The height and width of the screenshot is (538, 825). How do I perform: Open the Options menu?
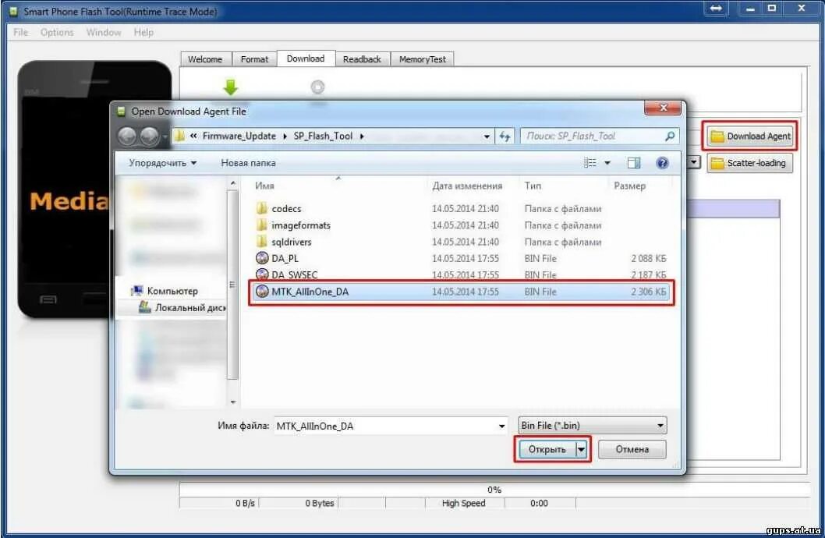pos(57,33)
